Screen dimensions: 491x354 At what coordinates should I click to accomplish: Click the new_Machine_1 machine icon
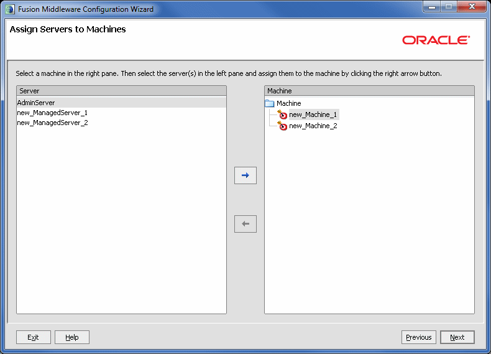click(x=282, y=114)
